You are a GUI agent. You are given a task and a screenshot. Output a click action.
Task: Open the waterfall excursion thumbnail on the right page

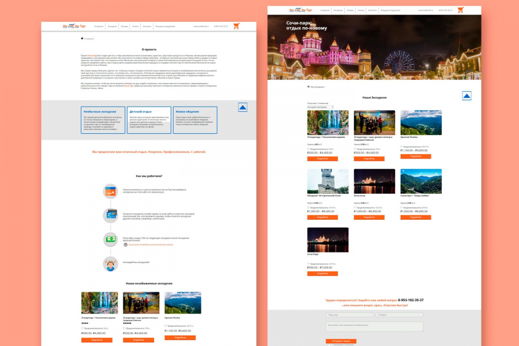click(328, 122)
